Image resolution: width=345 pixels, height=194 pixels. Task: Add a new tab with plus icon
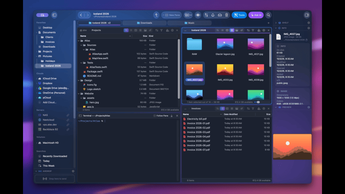coord(268,23)
